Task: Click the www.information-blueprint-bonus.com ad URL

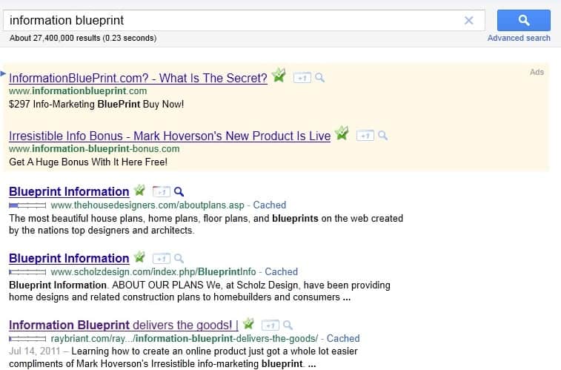Action: (94, 149)
